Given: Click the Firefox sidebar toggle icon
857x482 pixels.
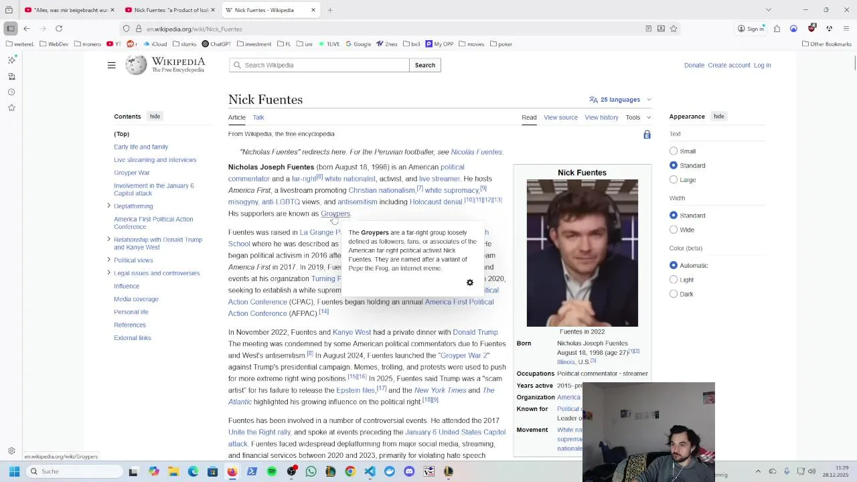Looking at the screenshot, I should tap(11, 29).
